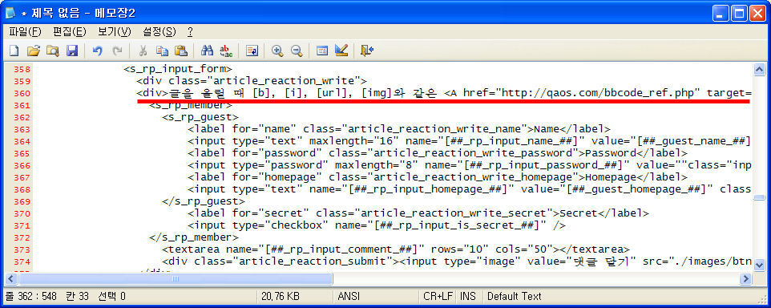Click the checkbox input code line
The width and height of the screenshot is (771, 308).
pos(376,225)
